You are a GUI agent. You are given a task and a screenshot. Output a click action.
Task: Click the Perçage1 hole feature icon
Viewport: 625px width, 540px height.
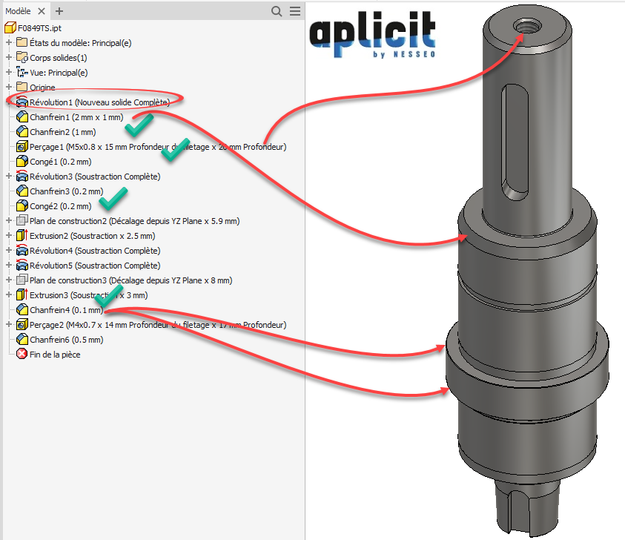(x=22, y=146)
